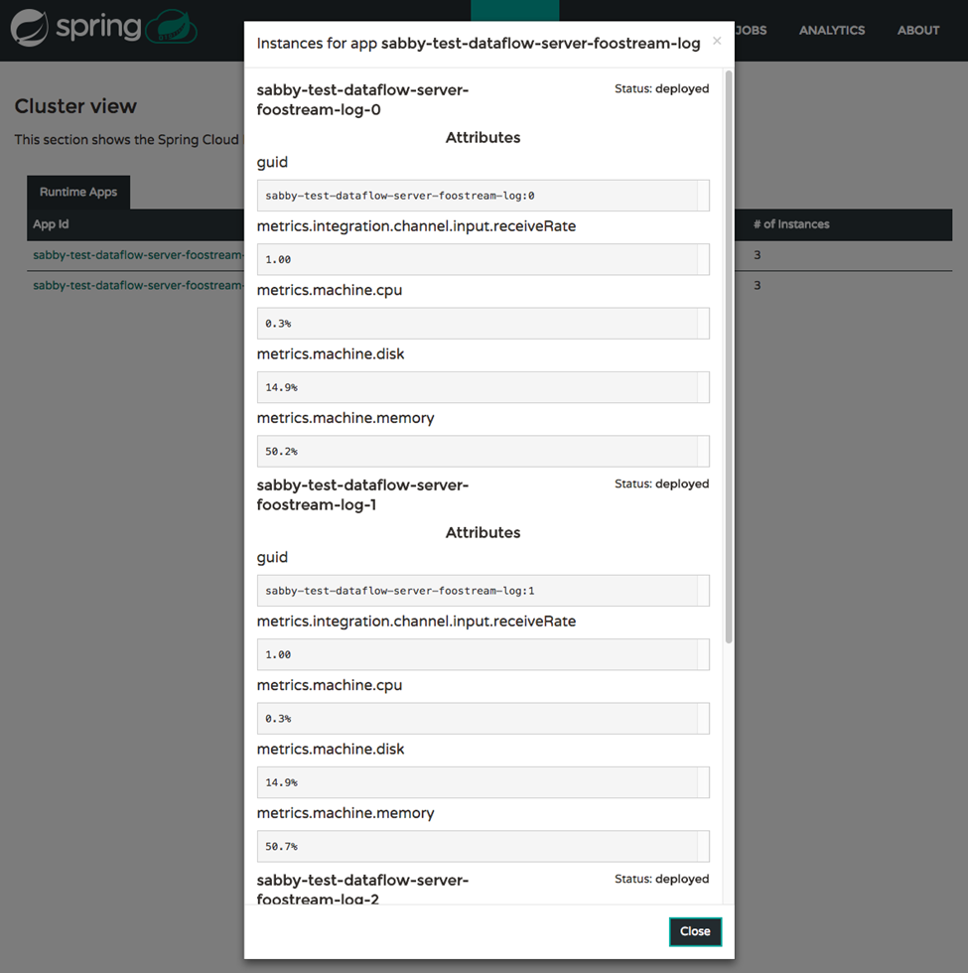This screenshot has height=973, width=968.
Task: Click disk value field for log-0 instance
Action: click(483, 387)
